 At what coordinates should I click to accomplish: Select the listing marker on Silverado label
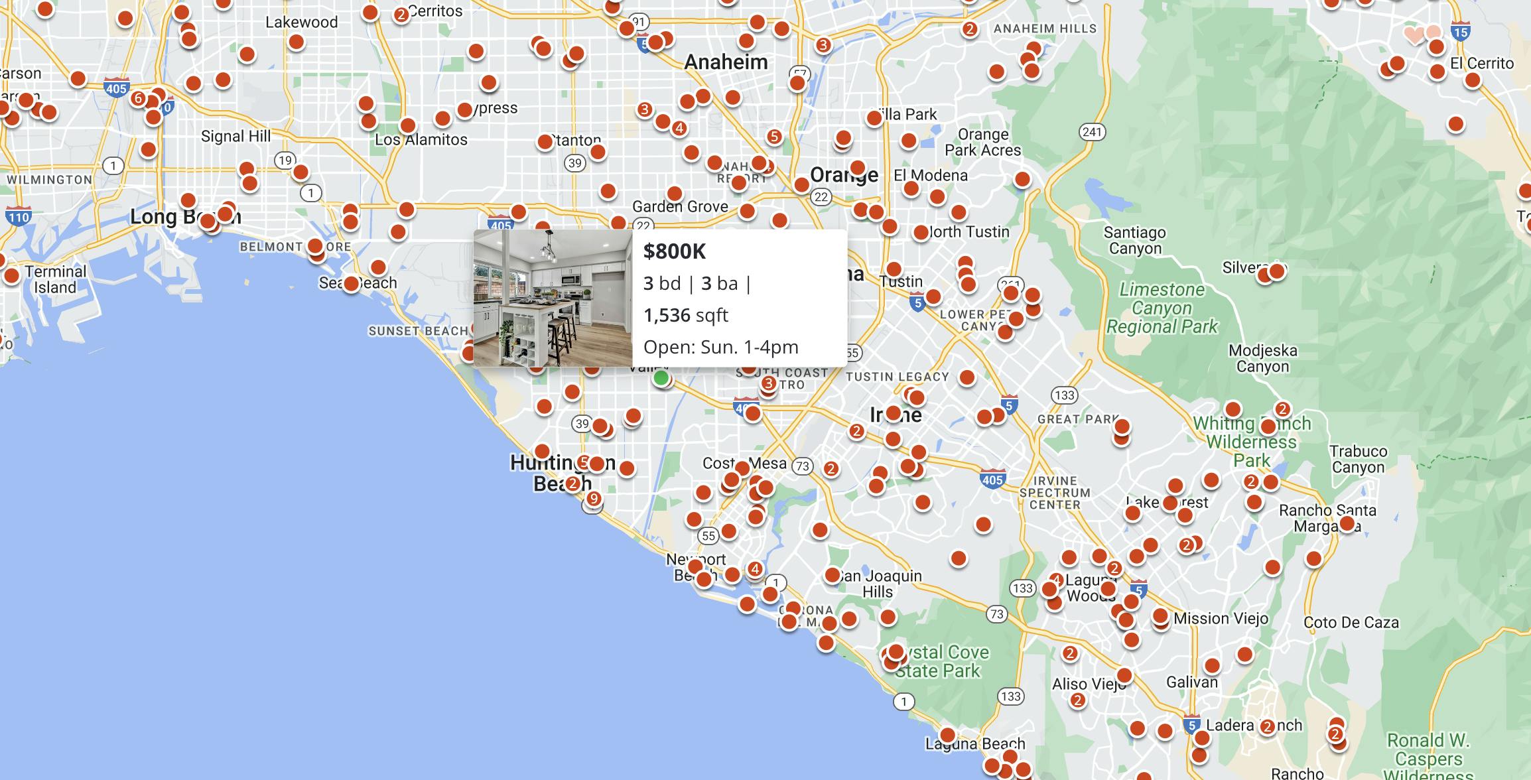point(1276,270)
